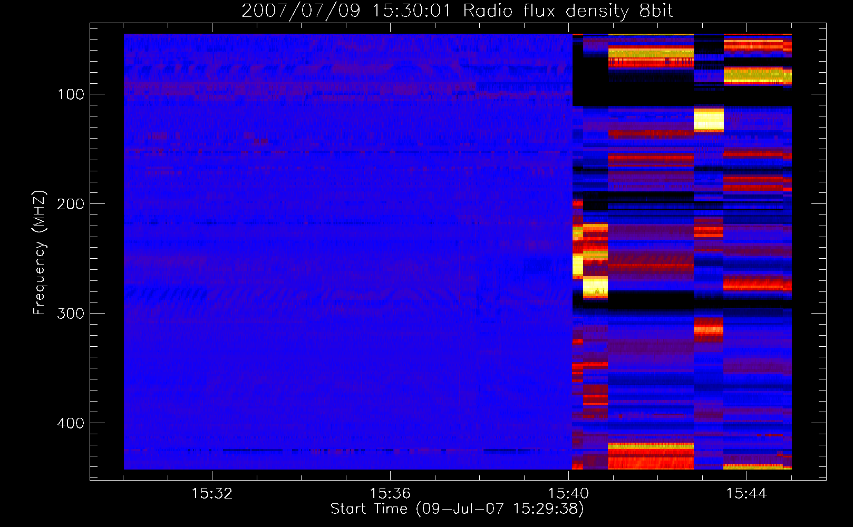Click the 400 frequency tick label

click(x=71, y=423)
